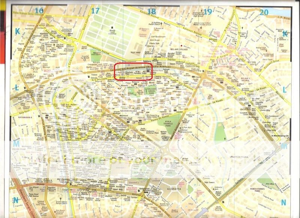Click grid row label K on left
The width and height of the screenshot is (300, 218).
click(x=17, y=32)
